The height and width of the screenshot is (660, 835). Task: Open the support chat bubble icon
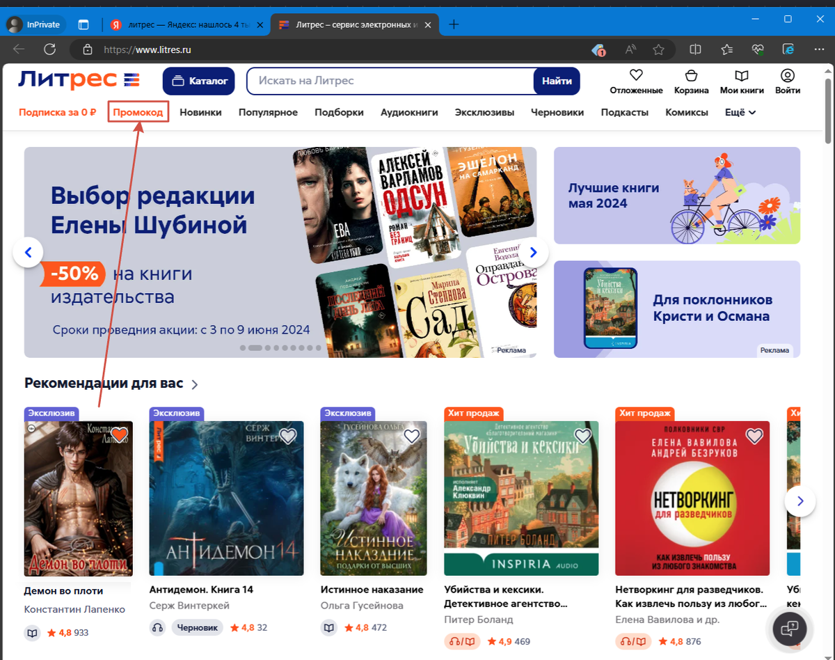790,629
